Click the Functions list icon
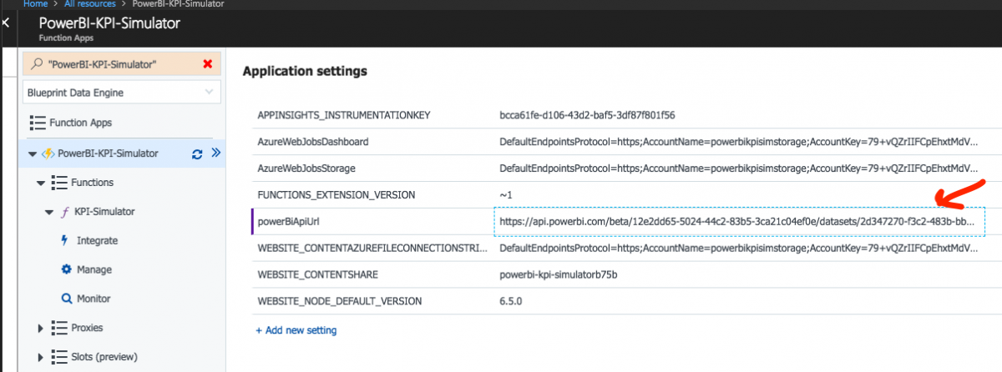 pos(58,182)
